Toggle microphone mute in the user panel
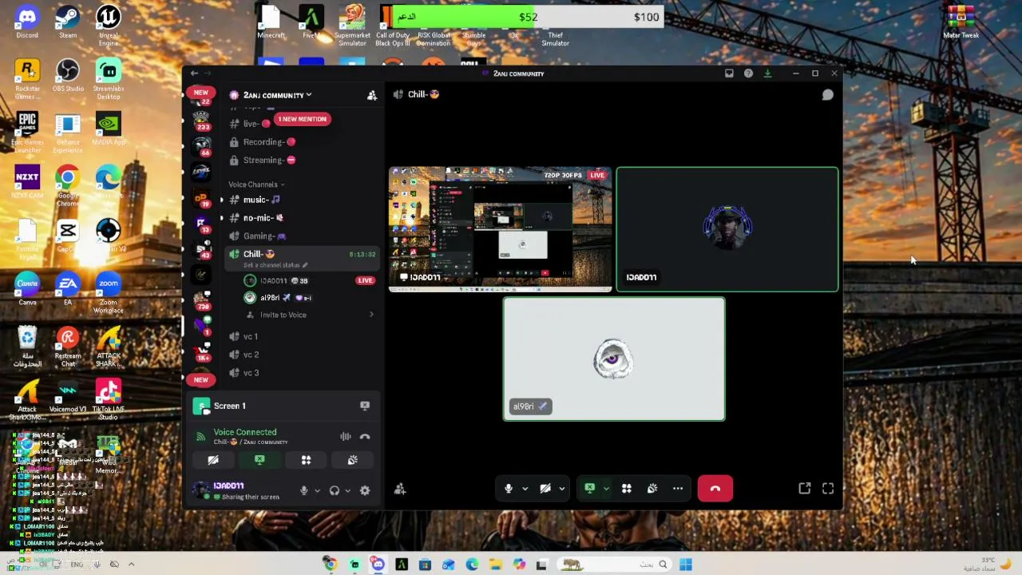The height and width of the screenshot is (575, 1022). 303,490
